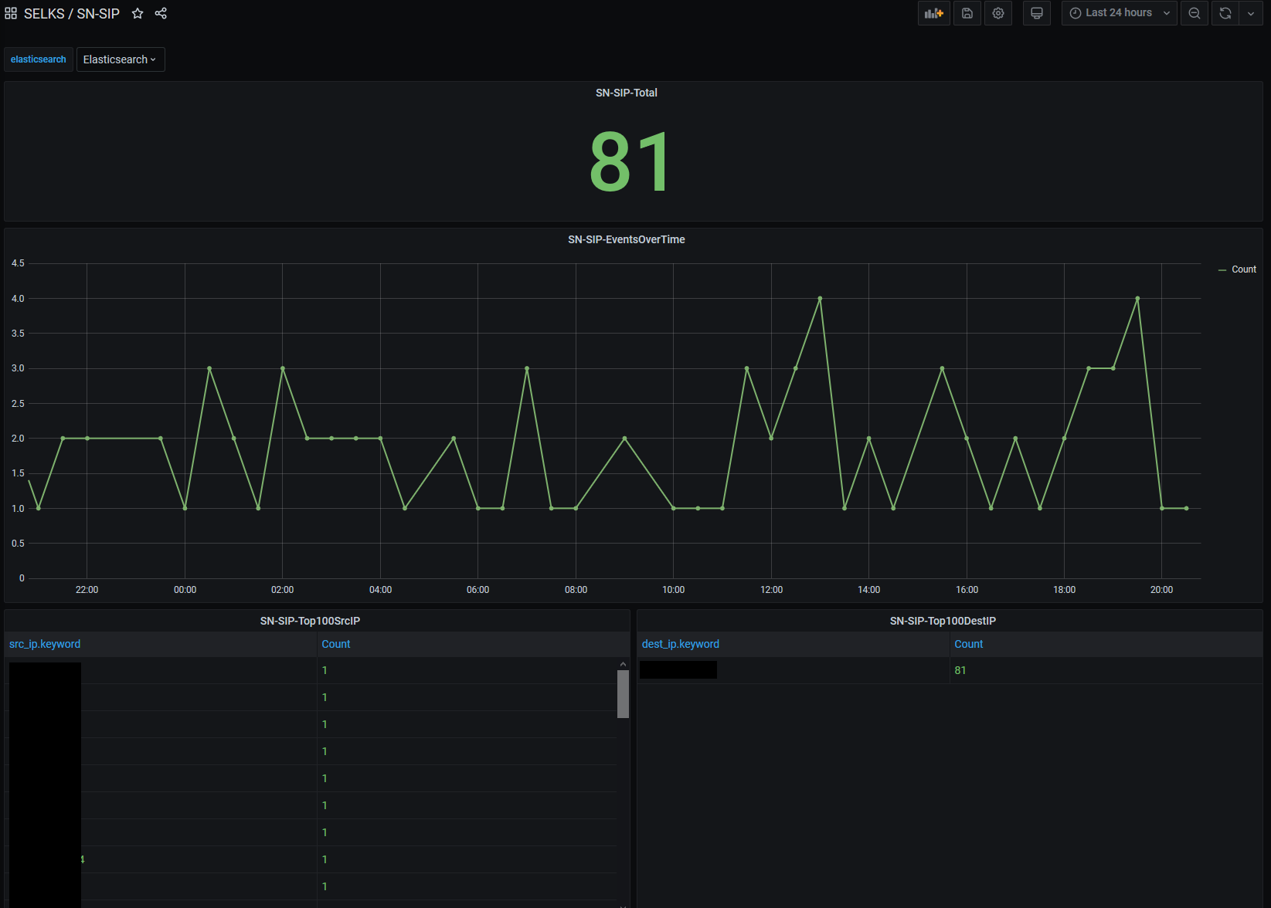Open the Last 24 hours time picker

[x=1119, y=13]
